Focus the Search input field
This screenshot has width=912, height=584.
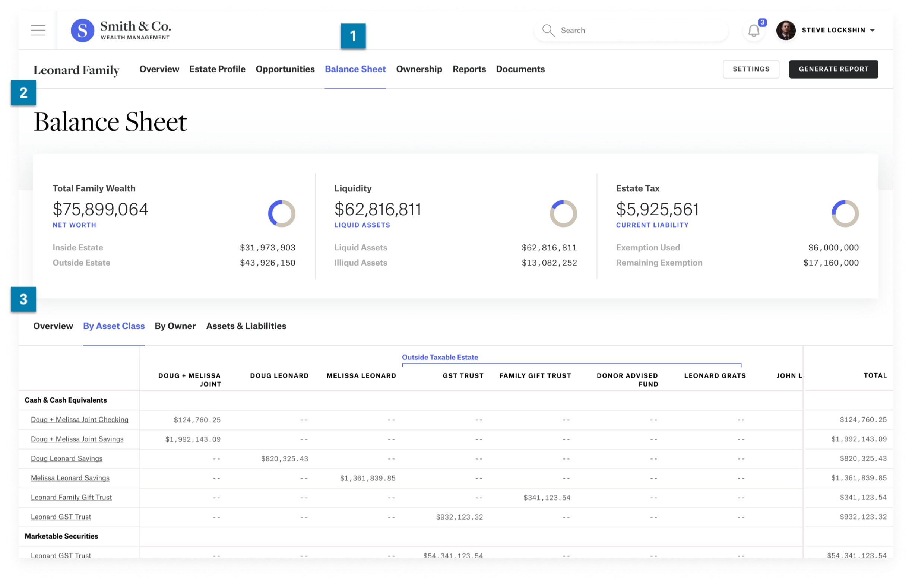click(x=631, y=30)
